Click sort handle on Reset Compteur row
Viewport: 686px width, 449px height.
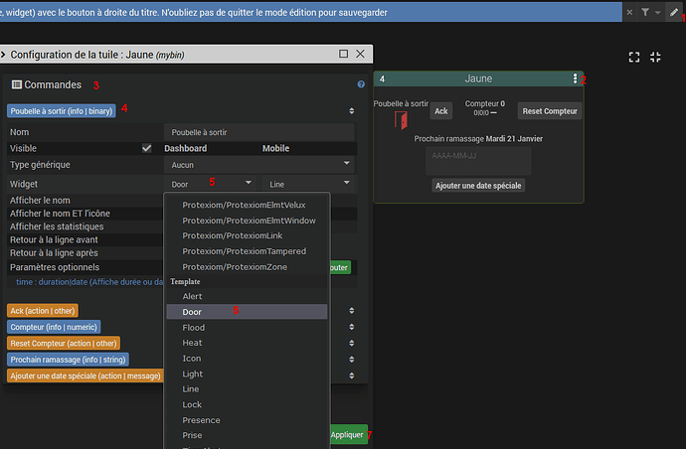tap(351, 343)
